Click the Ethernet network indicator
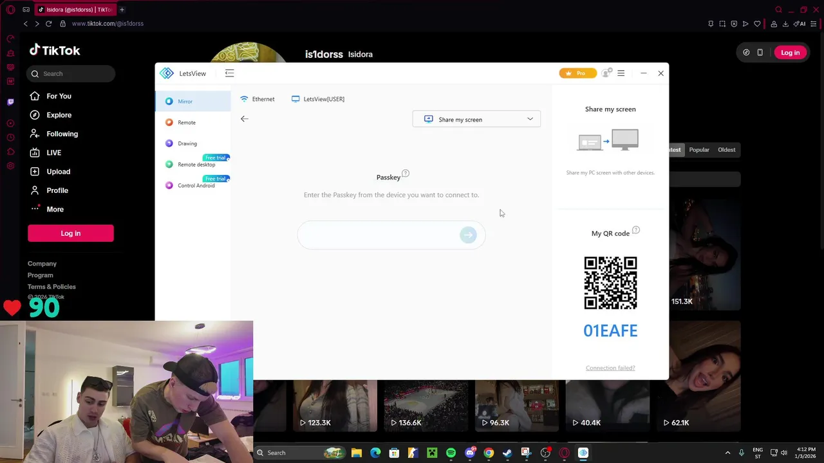 click(257, 99)
